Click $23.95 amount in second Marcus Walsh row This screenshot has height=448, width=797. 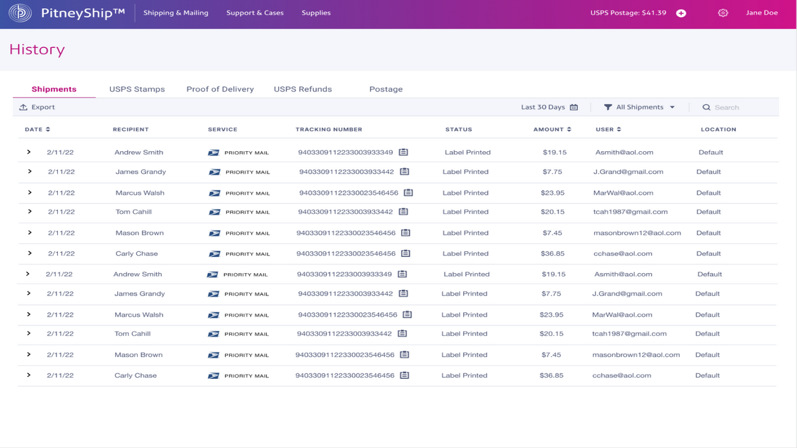tap(552, 315)
